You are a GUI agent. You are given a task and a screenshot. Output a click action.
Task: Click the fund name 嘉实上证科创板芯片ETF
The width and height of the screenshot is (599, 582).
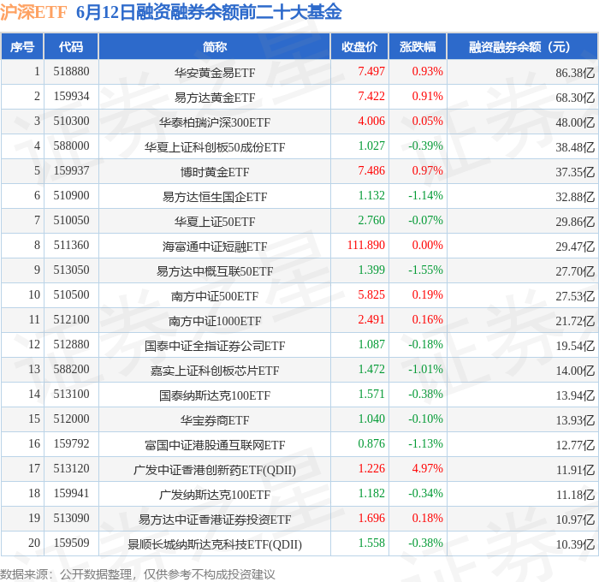[215, 371]
